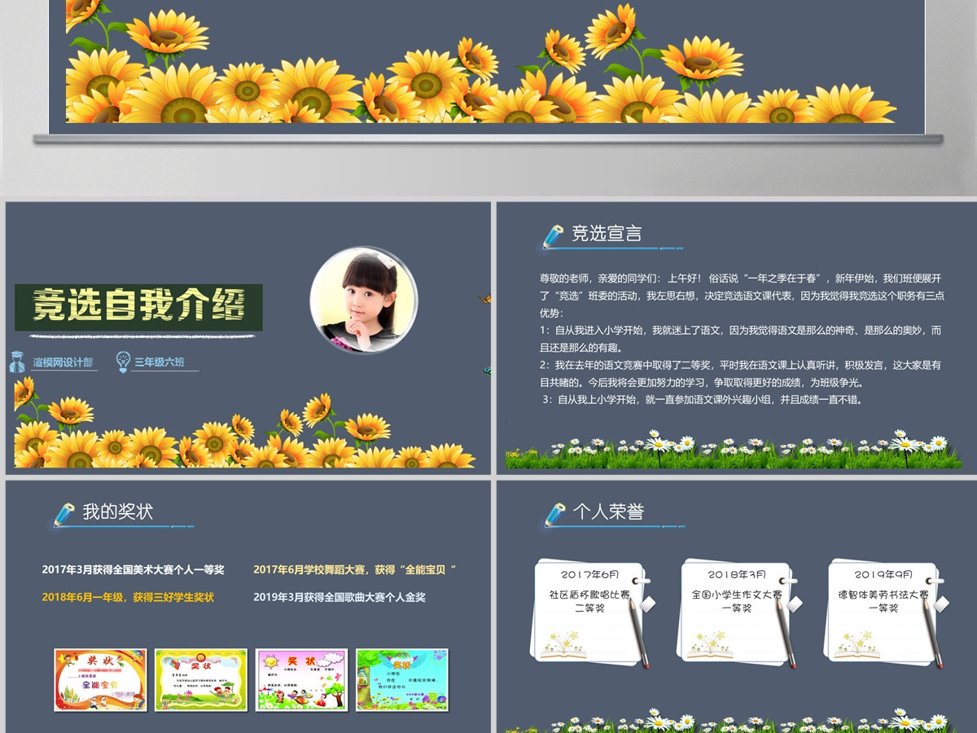Viewport: 977px width, 733px height.
Task: Click the 竞选宣言 heading text
Action: point(607,234)
